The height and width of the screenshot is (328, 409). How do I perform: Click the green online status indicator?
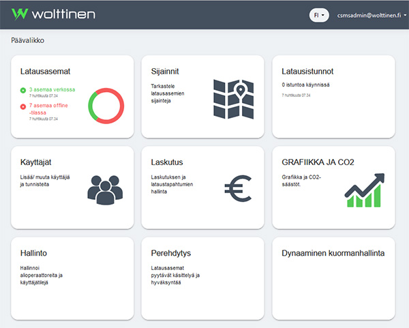pyautogui.click(x=22, y=89)
